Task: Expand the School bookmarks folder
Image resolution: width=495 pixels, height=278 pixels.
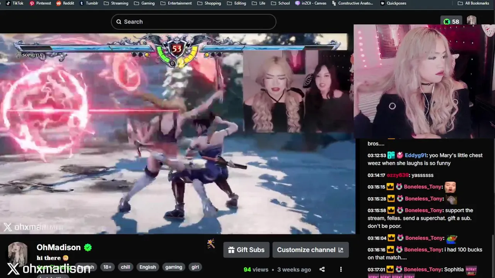Action: click(x=280, y=3)
